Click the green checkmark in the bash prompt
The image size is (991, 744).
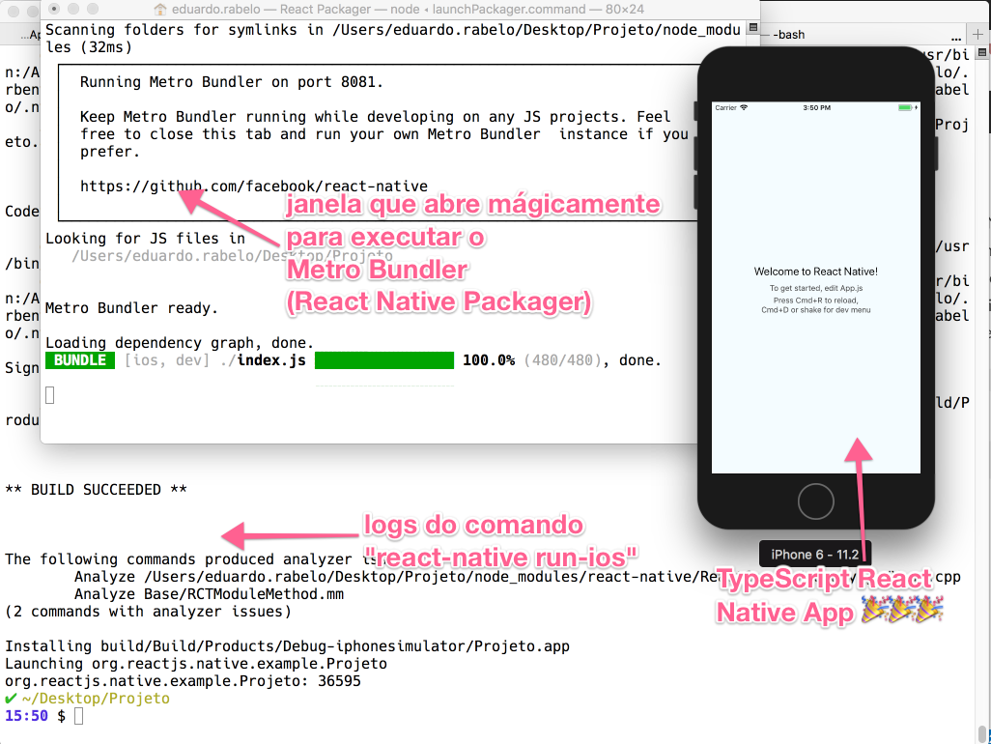point(11,699)
